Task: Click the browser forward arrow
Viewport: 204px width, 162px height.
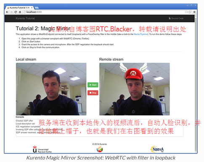Action: click(11, 12)
